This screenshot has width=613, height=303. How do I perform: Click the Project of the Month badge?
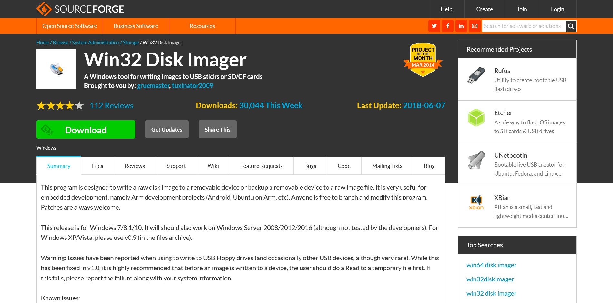(x=423, y=60)
